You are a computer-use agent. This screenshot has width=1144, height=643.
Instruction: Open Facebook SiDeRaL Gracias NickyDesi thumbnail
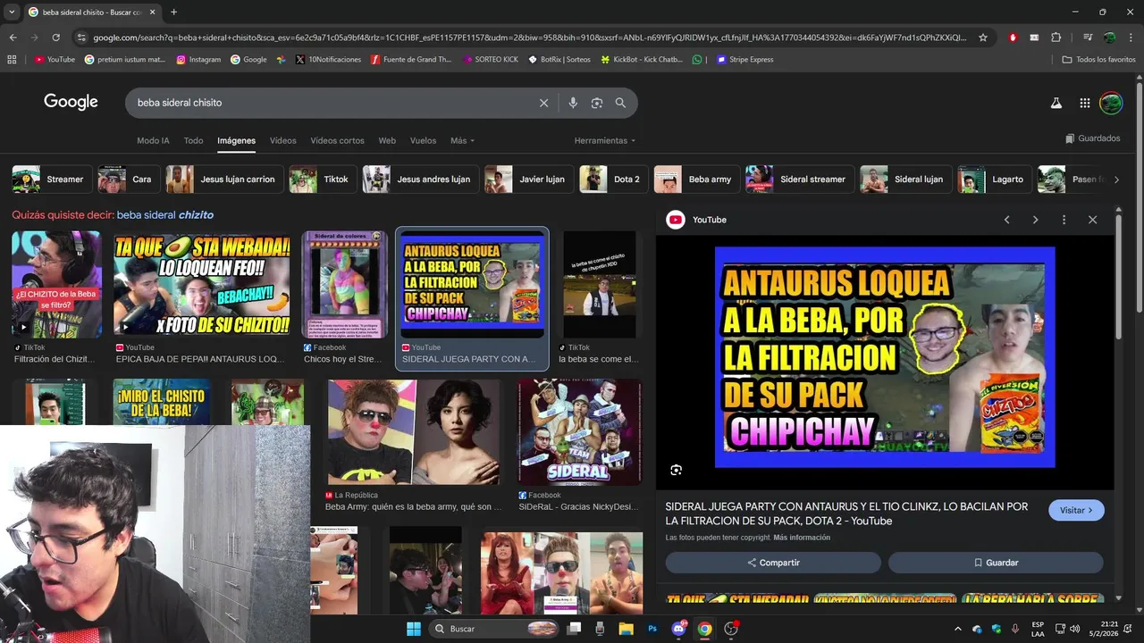click(x=580, y=432)
